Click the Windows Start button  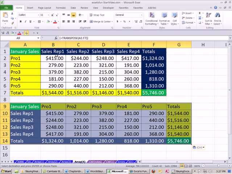[6, 171]
